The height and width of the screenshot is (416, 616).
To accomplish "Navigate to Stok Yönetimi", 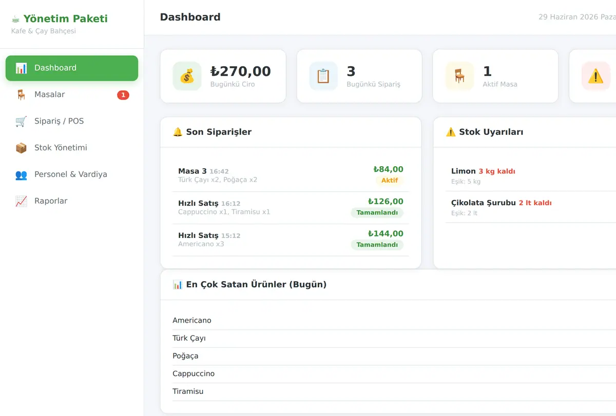I will [72, 148].
